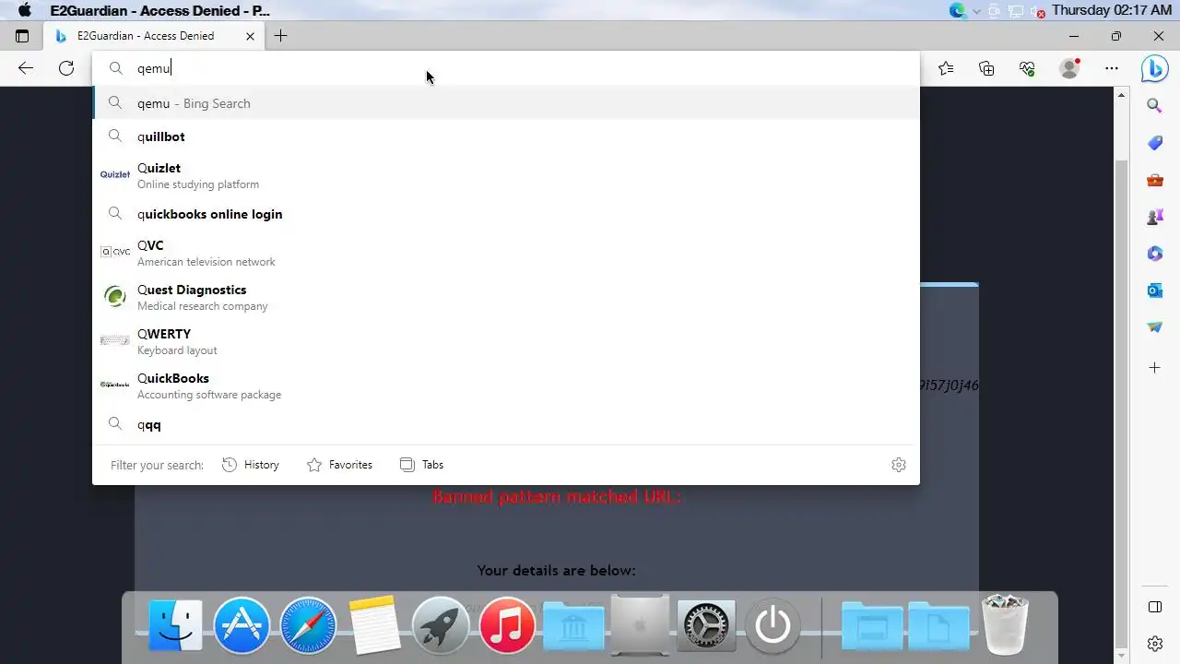Go back with the arrow button
The height and width of the screenshot is (664, 1180).
(26, 68)
